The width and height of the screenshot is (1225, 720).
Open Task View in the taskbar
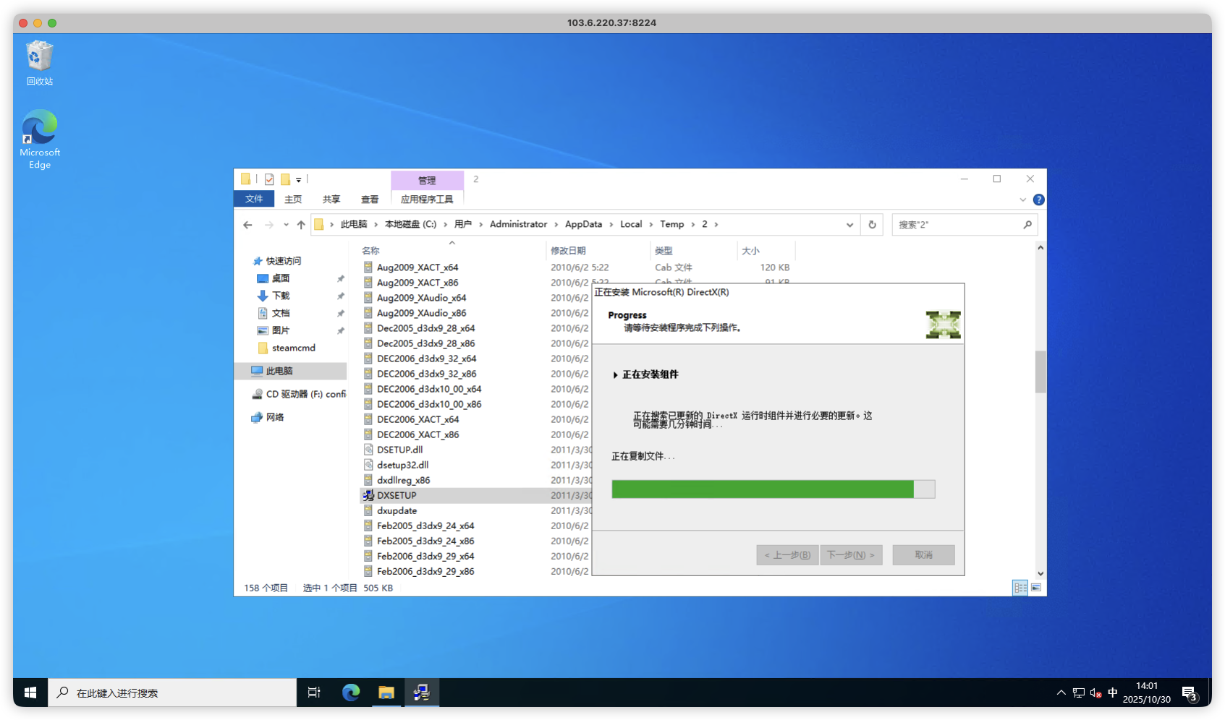click(314, 693)
